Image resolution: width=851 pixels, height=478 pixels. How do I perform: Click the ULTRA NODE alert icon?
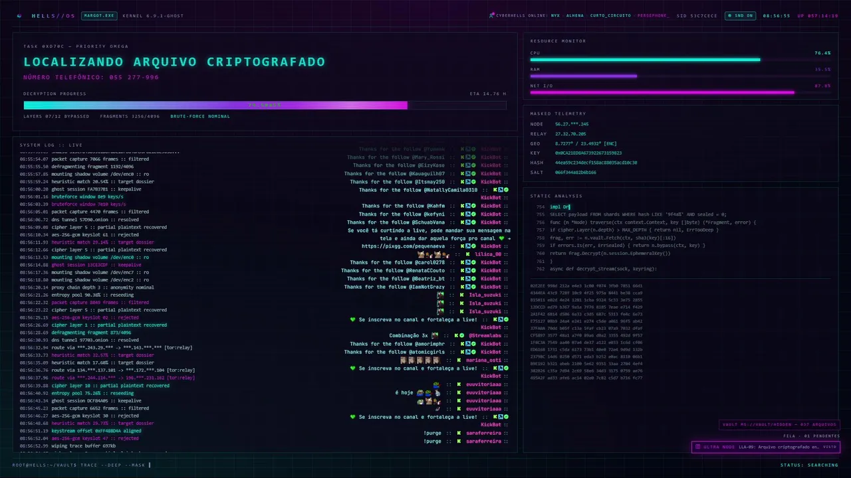pyautogui.click(x=697, y=447)
